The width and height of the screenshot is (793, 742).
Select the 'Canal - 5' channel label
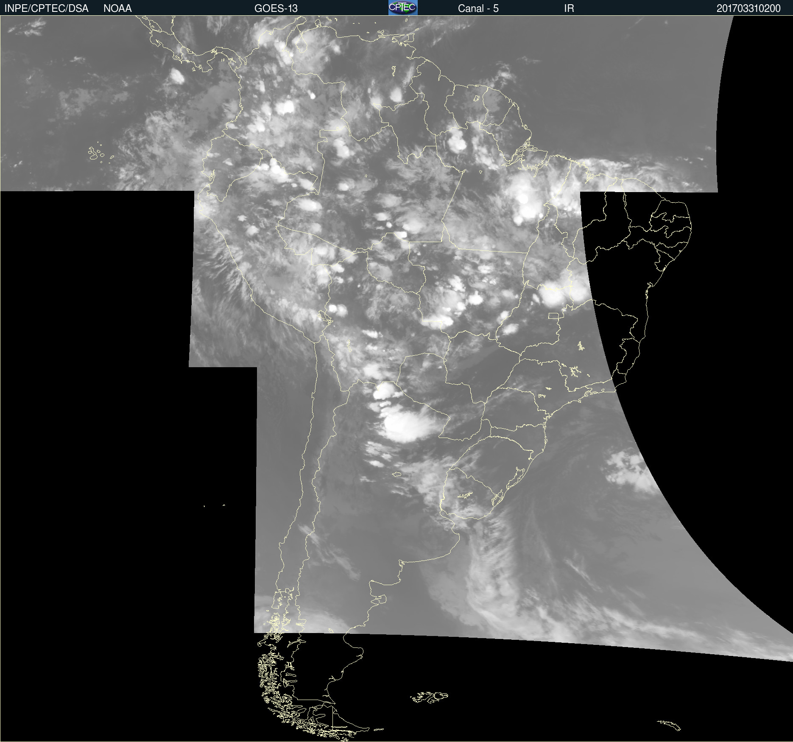tap(478, 8)
